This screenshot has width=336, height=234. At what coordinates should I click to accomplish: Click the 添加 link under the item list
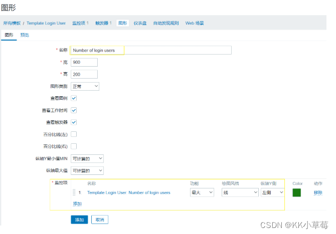tap(77, 203)
